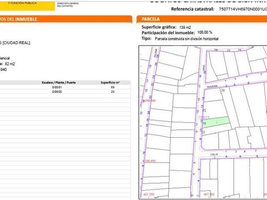Select 'Parcela construida sin división horizontal' text

186,39
